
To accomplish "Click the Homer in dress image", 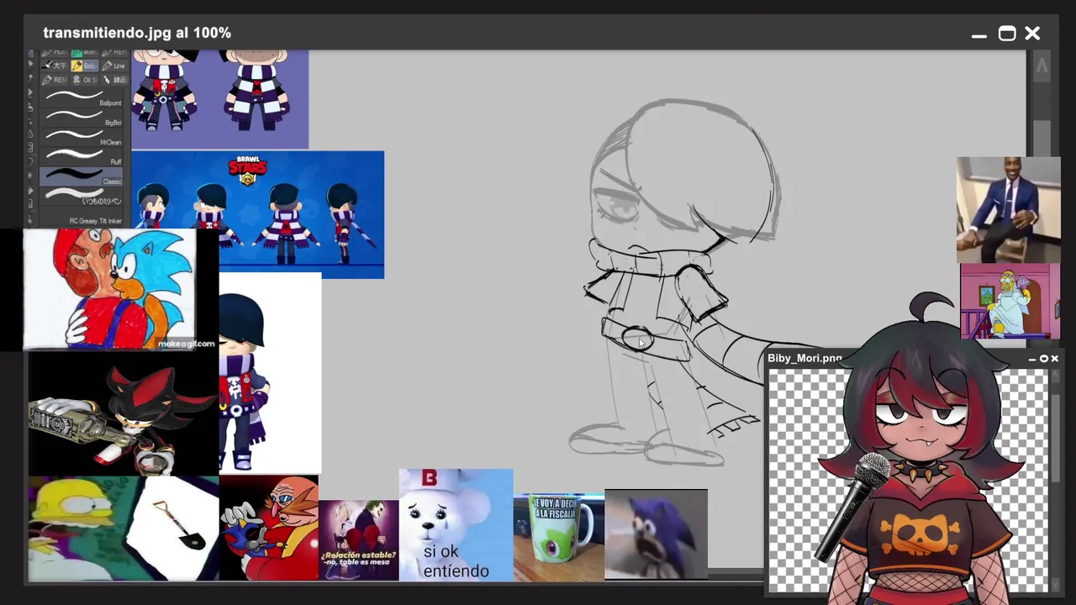I will point(1010,302).
